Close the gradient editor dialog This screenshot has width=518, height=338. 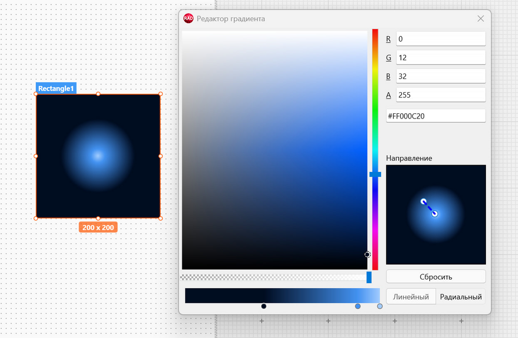click(481, 19)
